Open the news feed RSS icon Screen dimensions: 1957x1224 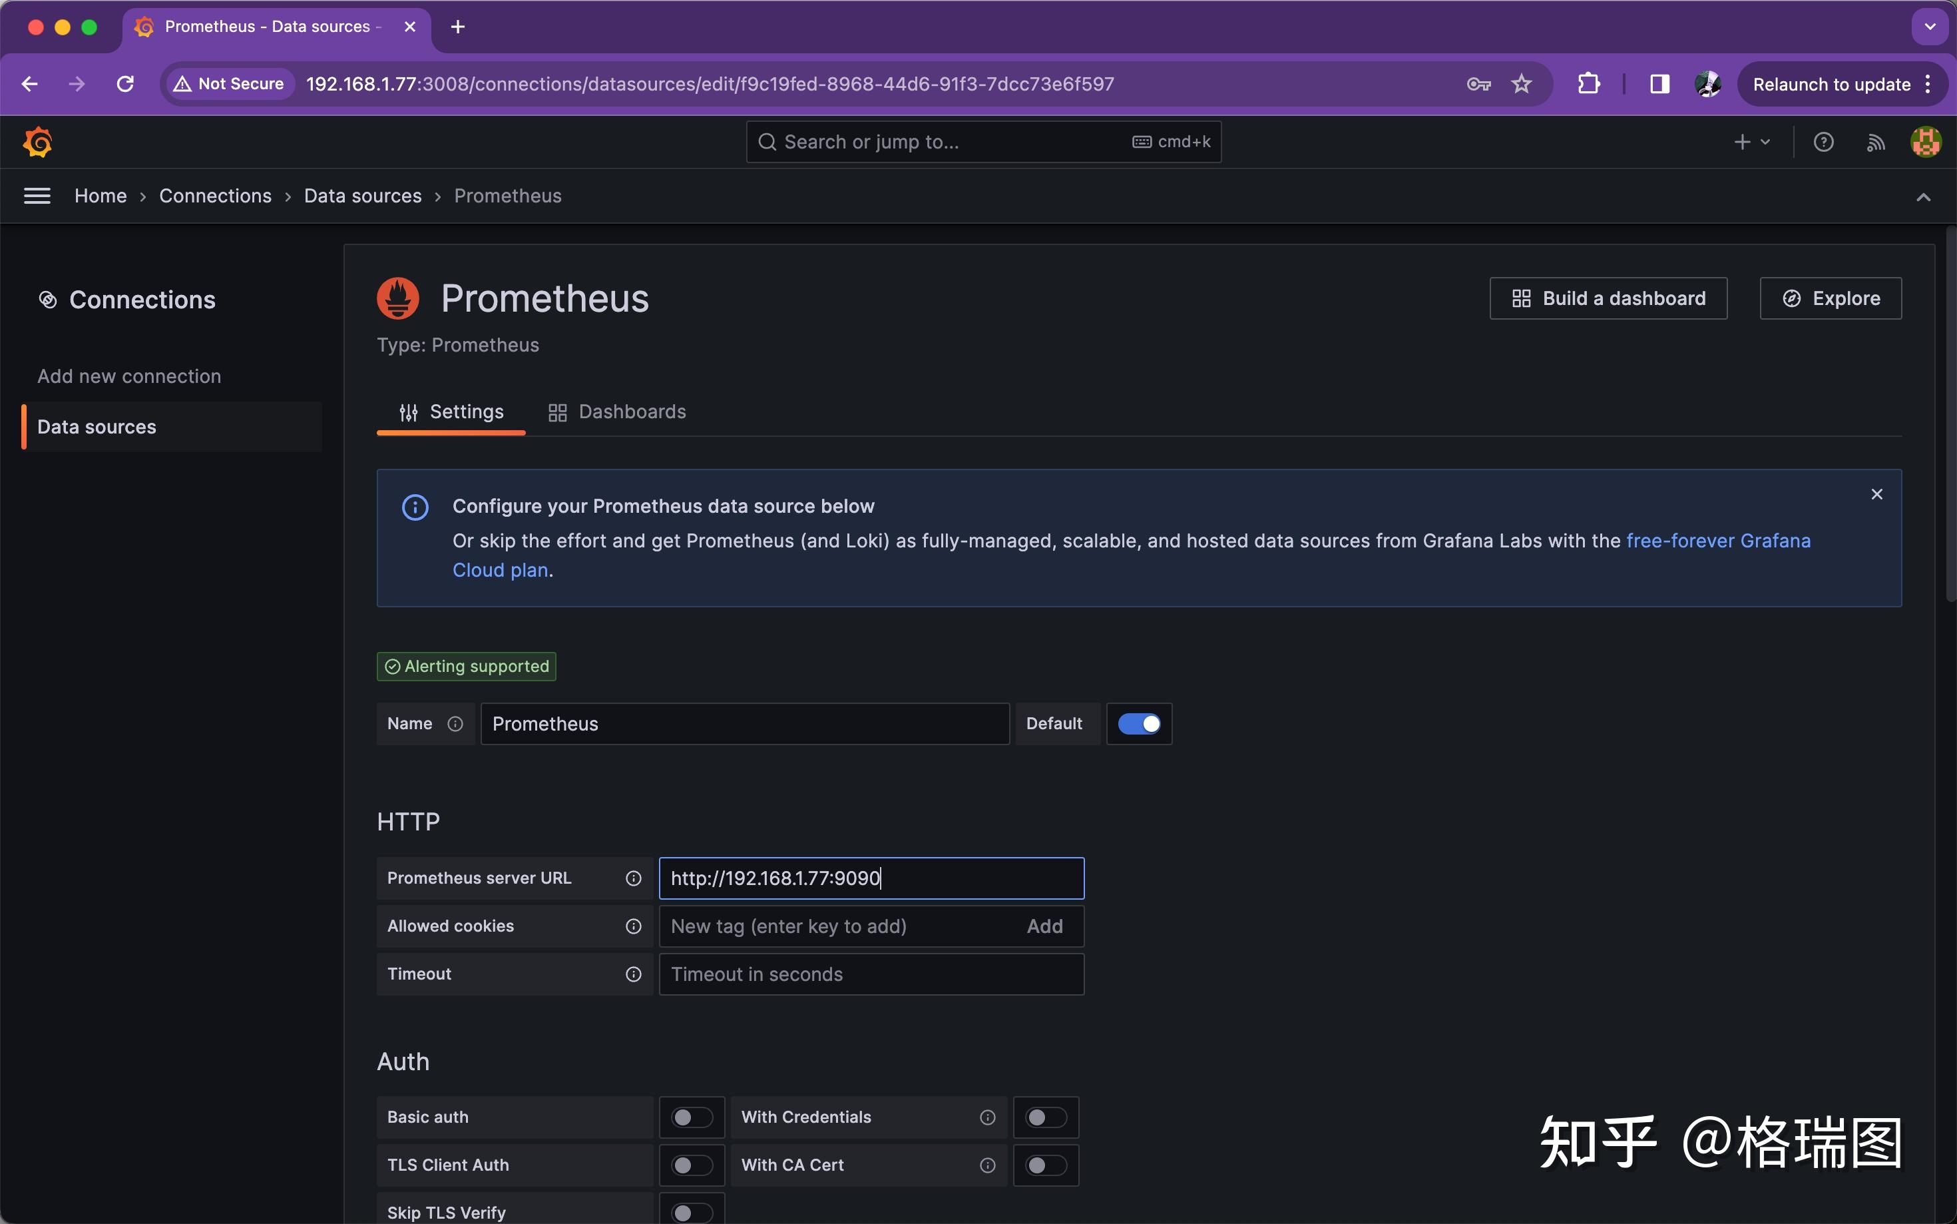point(1875,143)
